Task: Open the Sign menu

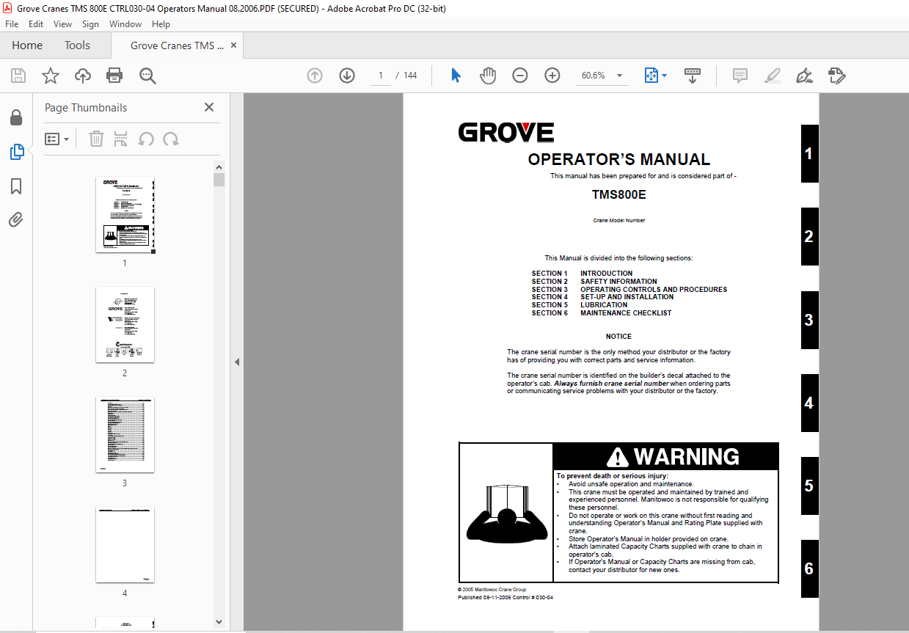Action: coord(90,24)
